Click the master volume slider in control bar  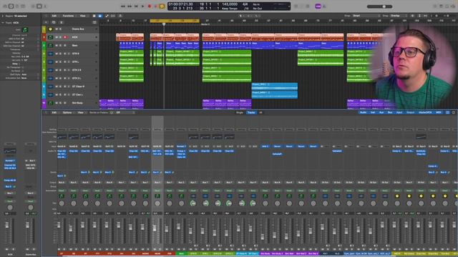pos(380,6)
